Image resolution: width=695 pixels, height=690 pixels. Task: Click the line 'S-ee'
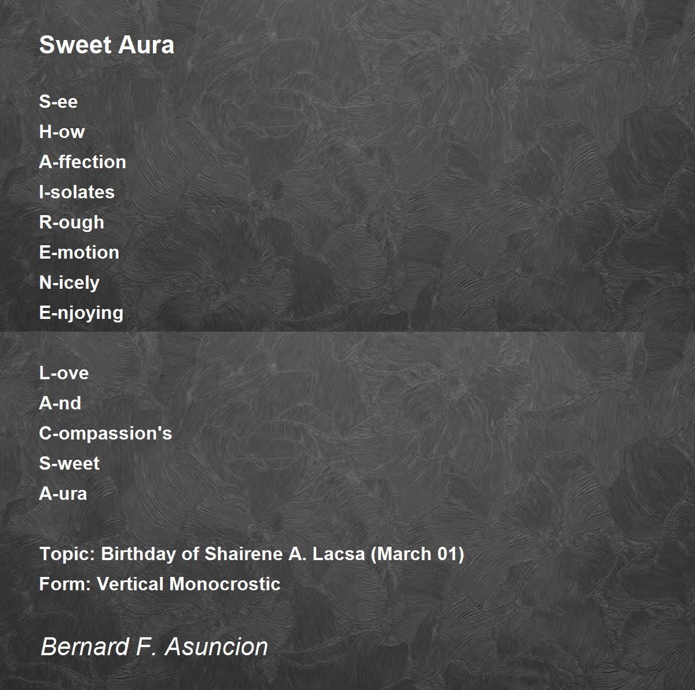click(58, 101)
